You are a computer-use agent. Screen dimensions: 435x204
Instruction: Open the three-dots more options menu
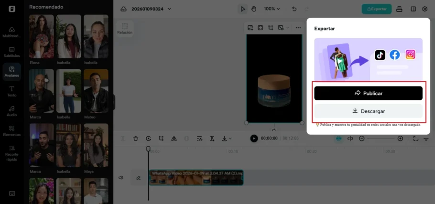click(298, 28)
